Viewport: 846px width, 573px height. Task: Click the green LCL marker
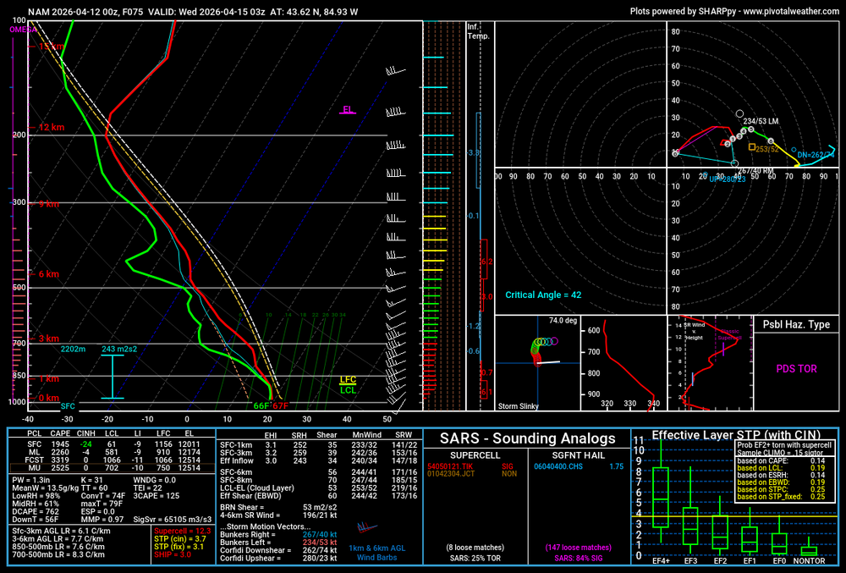[348, 390]
